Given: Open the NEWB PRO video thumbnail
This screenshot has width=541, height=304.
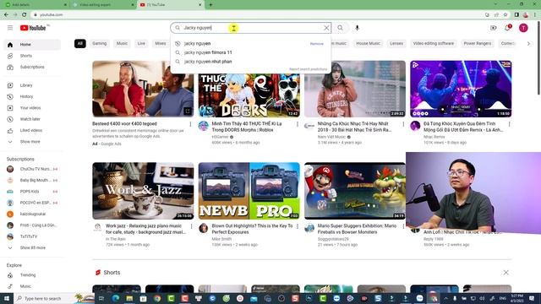Looking at the screenshot, I should point(249,191).
